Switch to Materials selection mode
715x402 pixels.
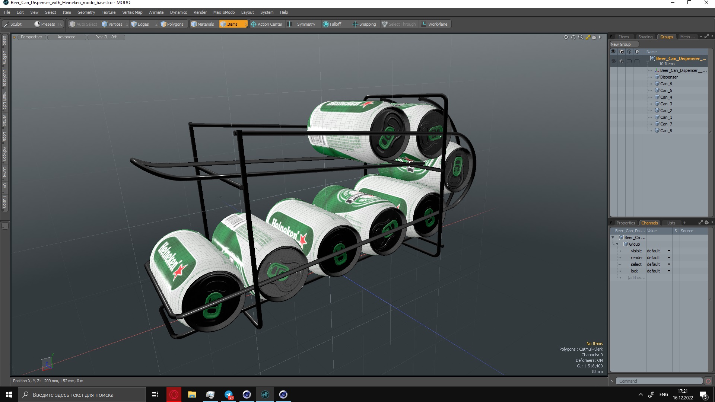coord(203,24)
